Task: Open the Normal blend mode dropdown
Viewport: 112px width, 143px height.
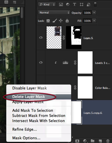Action: (x=54, y=13)
